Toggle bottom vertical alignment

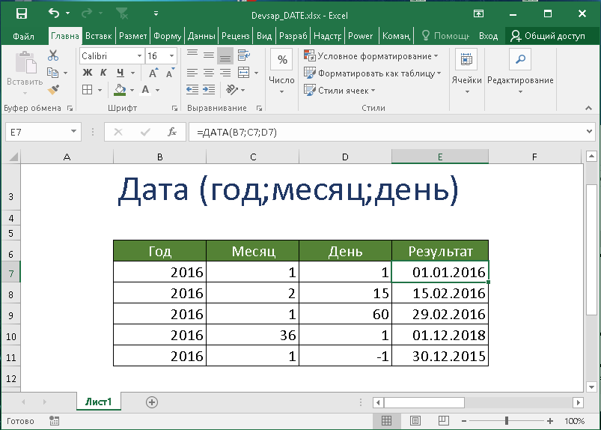click(225, 56)
